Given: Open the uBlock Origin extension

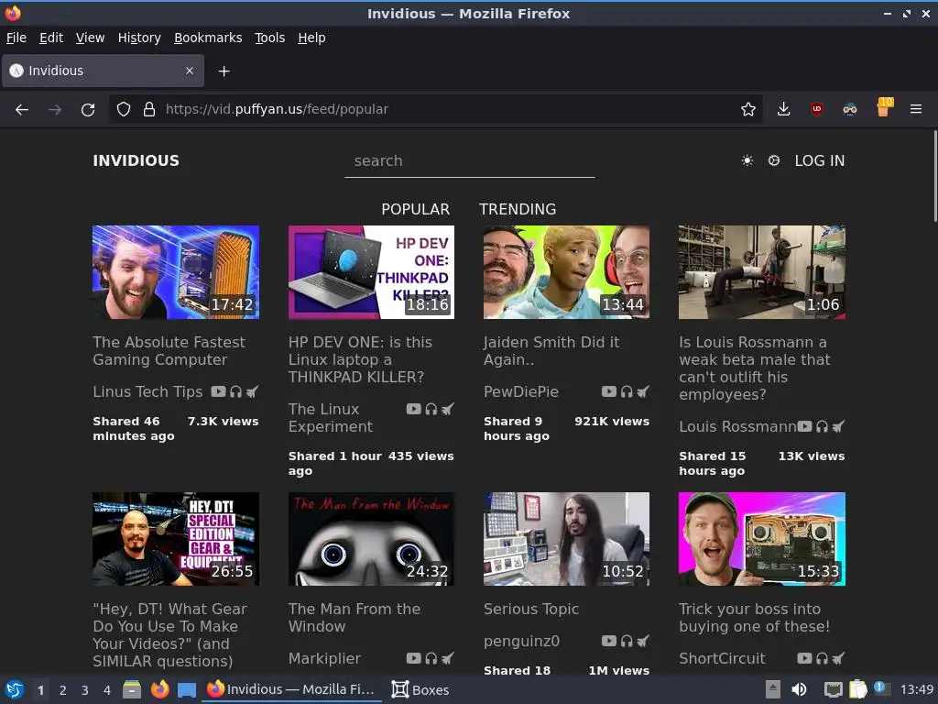Looking at the screenshot, I should pos(816,109).
